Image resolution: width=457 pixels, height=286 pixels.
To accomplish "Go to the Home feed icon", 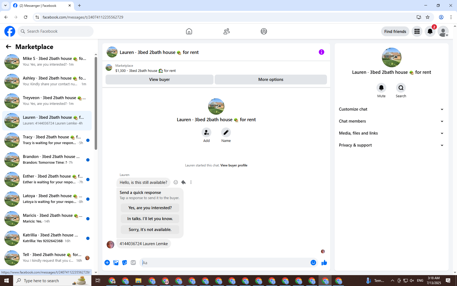I will (189, 31).
